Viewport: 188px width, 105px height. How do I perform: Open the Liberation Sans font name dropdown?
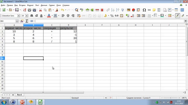(x=19, y=15)
